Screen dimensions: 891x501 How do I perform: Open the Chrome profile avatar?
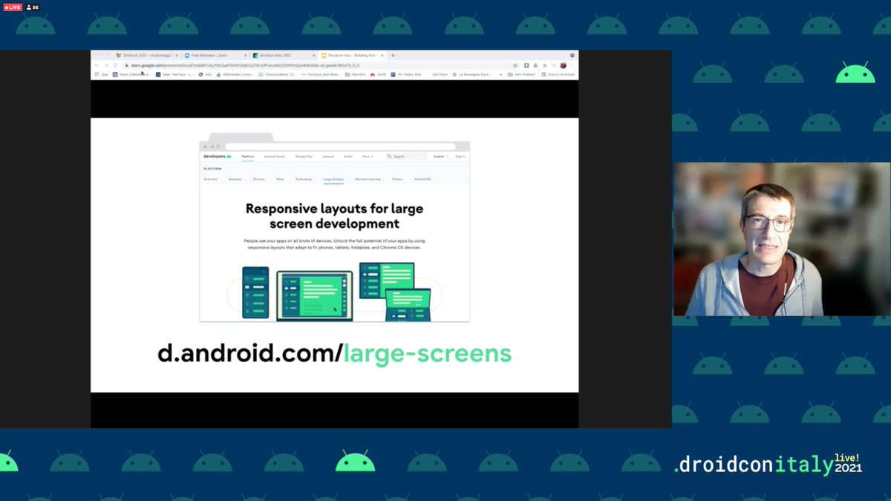point(563,65)
